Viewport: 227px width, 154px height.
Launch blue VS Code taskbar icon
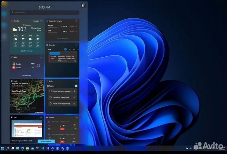tap(43, 148)
